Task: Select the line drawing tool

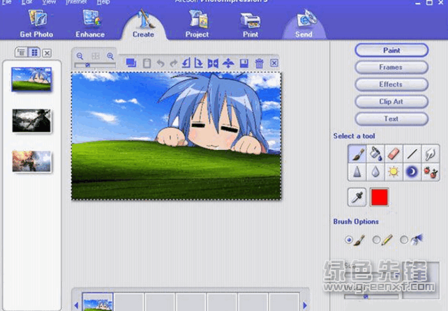Action: point(412,153)
